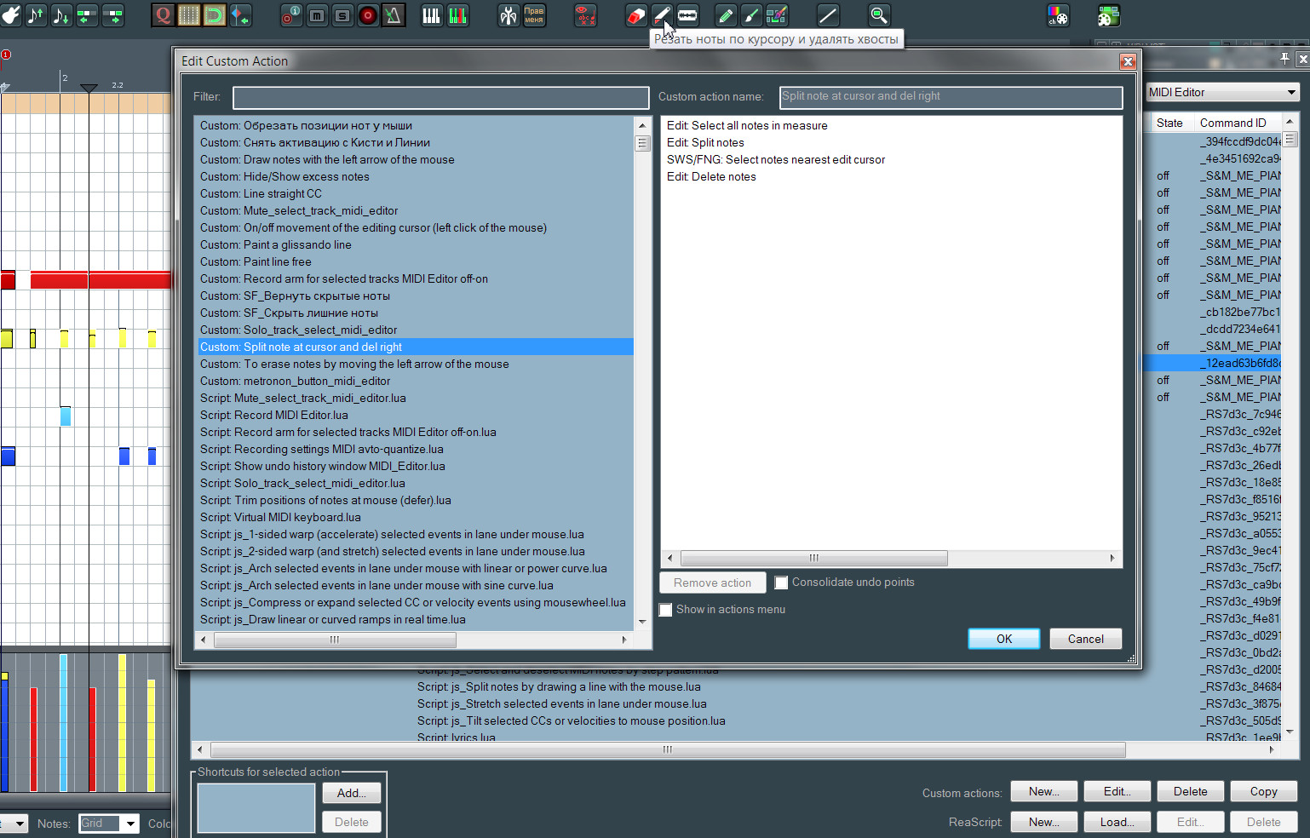Click the OK button
This screenshot has width=1310, height=838.
tap(1004, 639)
